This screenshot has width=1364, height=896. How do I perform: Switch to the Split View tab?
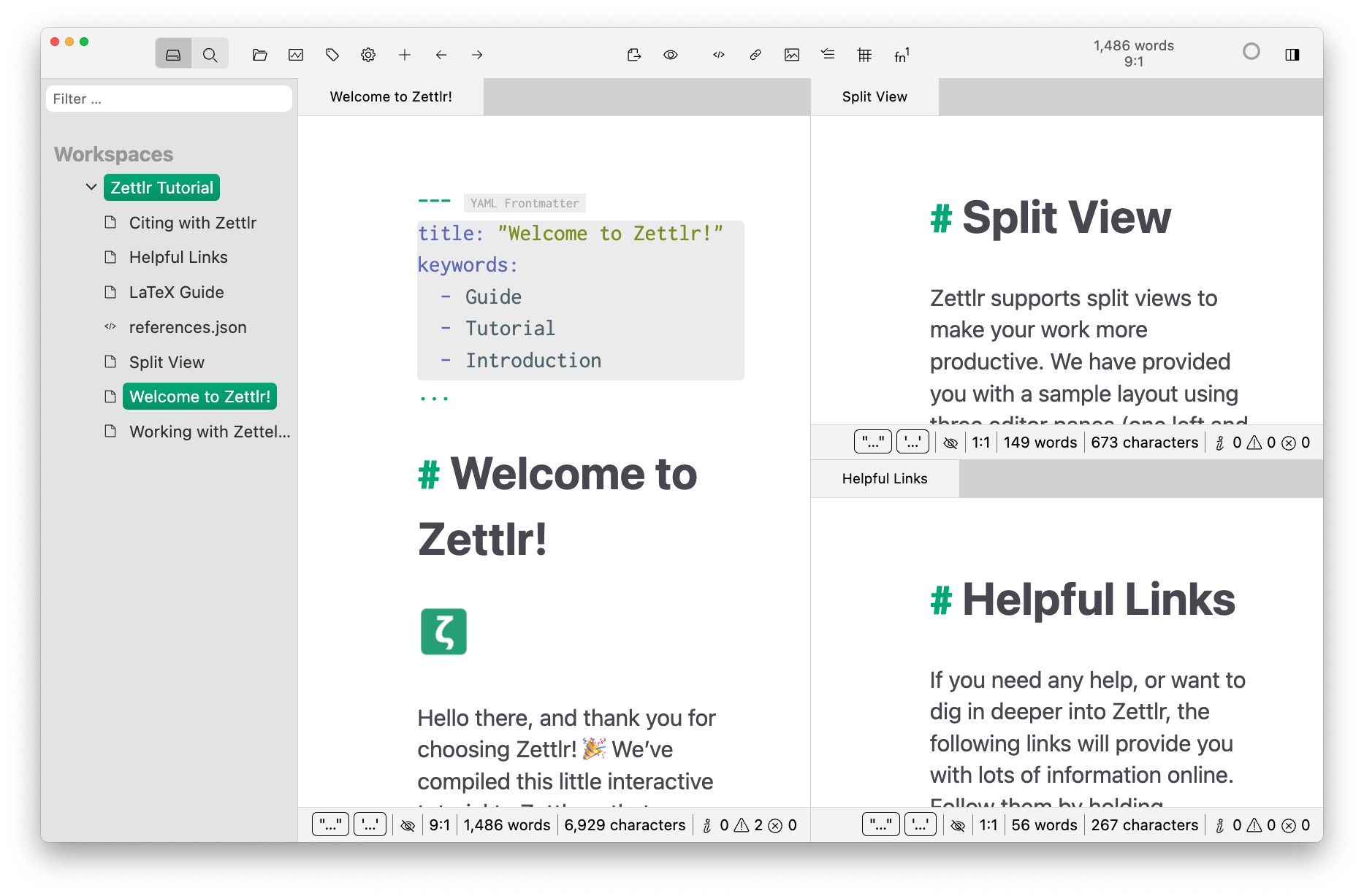coord(874,96)
